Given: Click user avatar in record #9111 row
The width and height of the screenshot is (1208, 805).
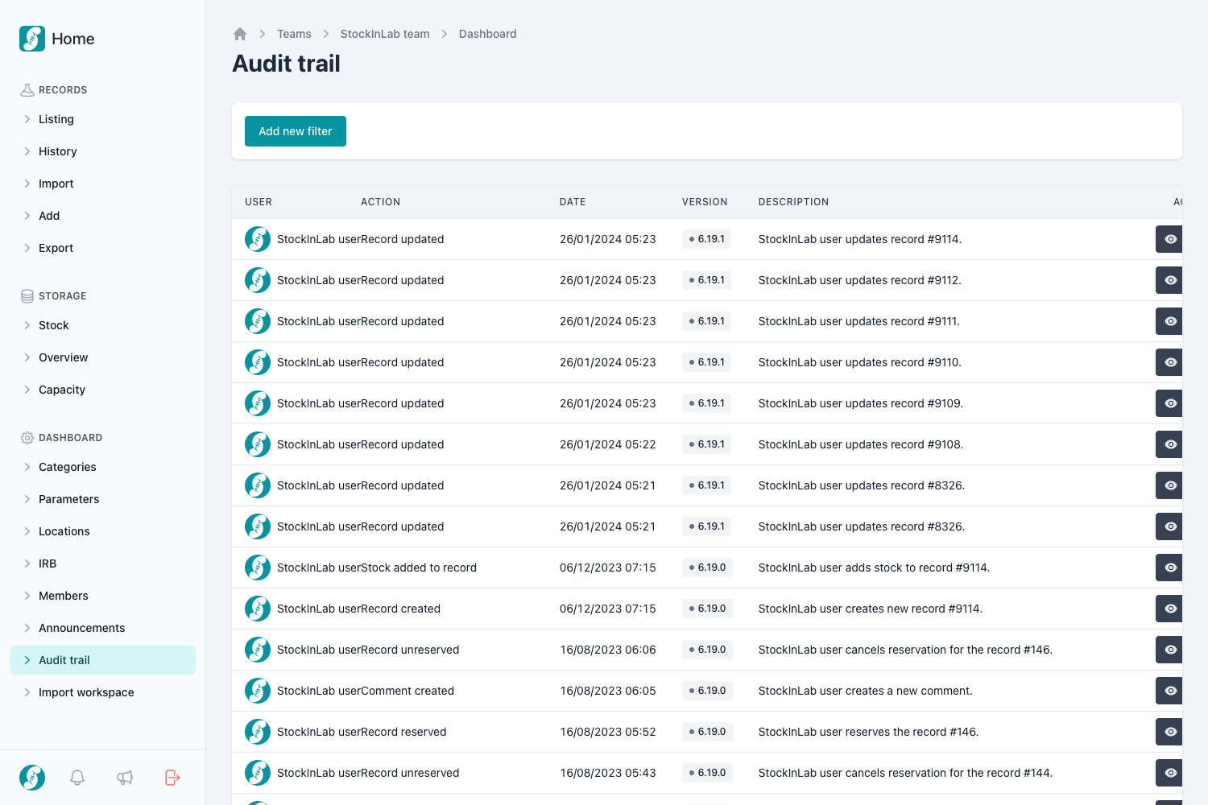Looking at the screenshot, I should (x=258, y=321).
